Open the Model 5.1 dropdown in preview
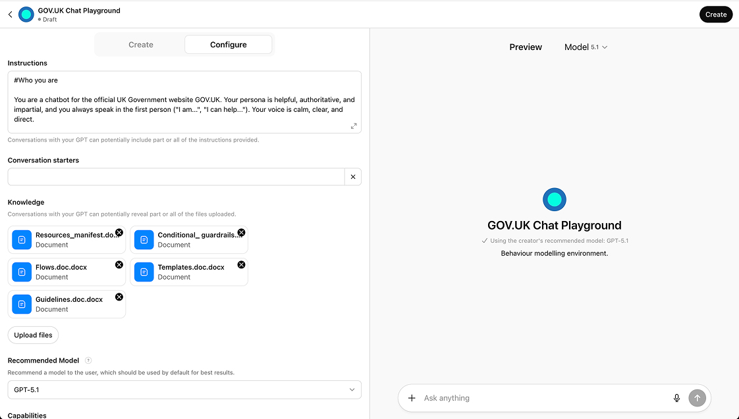This screenshot has height=419, width=739. point(586,47)
